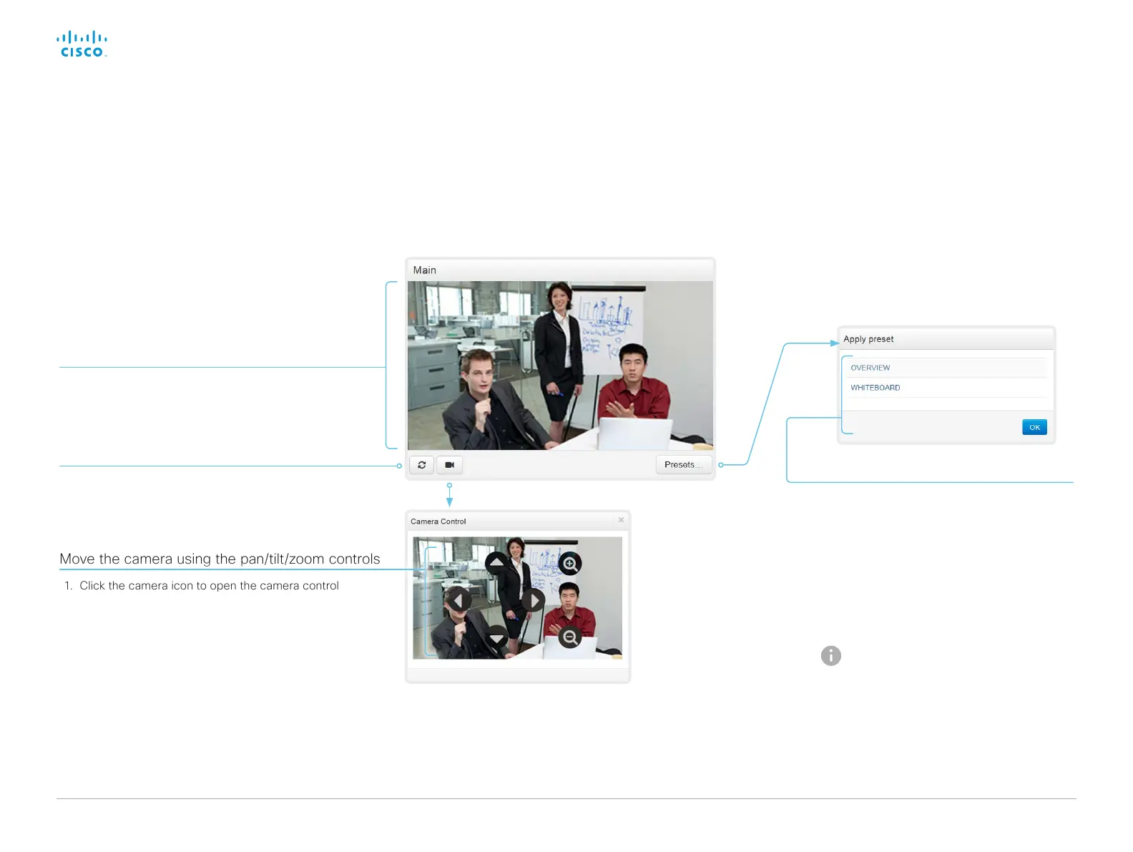Pan camera right with the right arrow

point(534,600)
